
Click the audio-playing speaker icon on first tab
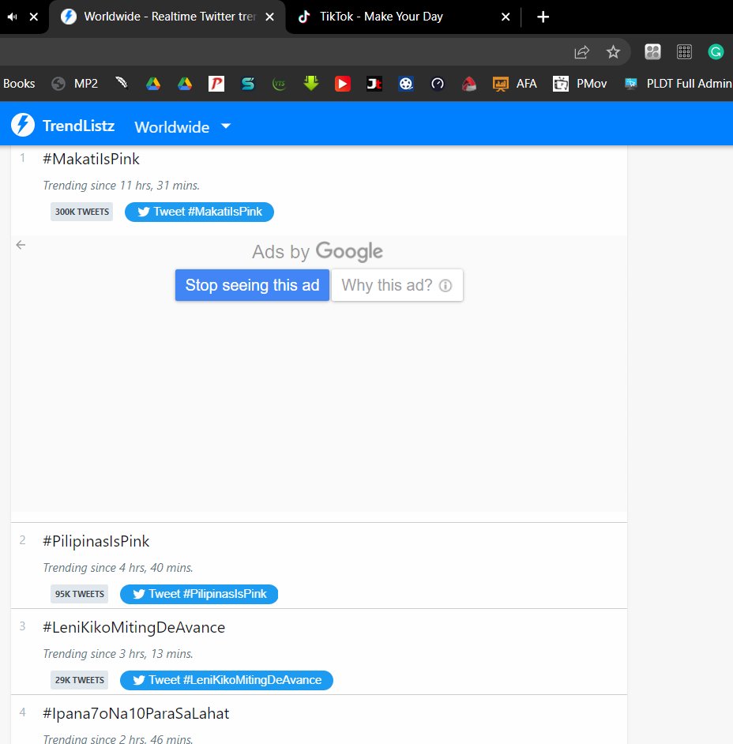pyautogui.click(x=13, y=17)
